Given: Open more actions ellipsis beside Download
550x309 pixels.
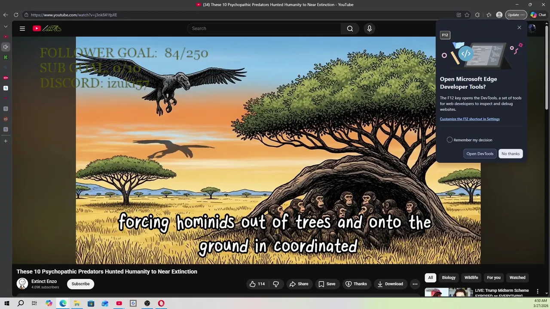Looking at the screenshot, I should (x=415, y=284).
